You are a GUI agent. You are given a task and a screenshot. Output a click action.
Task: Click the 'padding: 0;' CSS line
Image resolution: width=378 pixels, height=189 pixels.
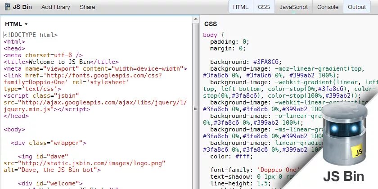230,42
